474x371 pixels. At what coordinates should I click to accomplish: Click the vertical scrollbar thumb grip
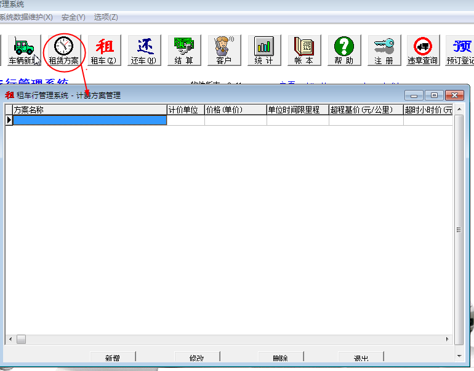coord(459,230)
